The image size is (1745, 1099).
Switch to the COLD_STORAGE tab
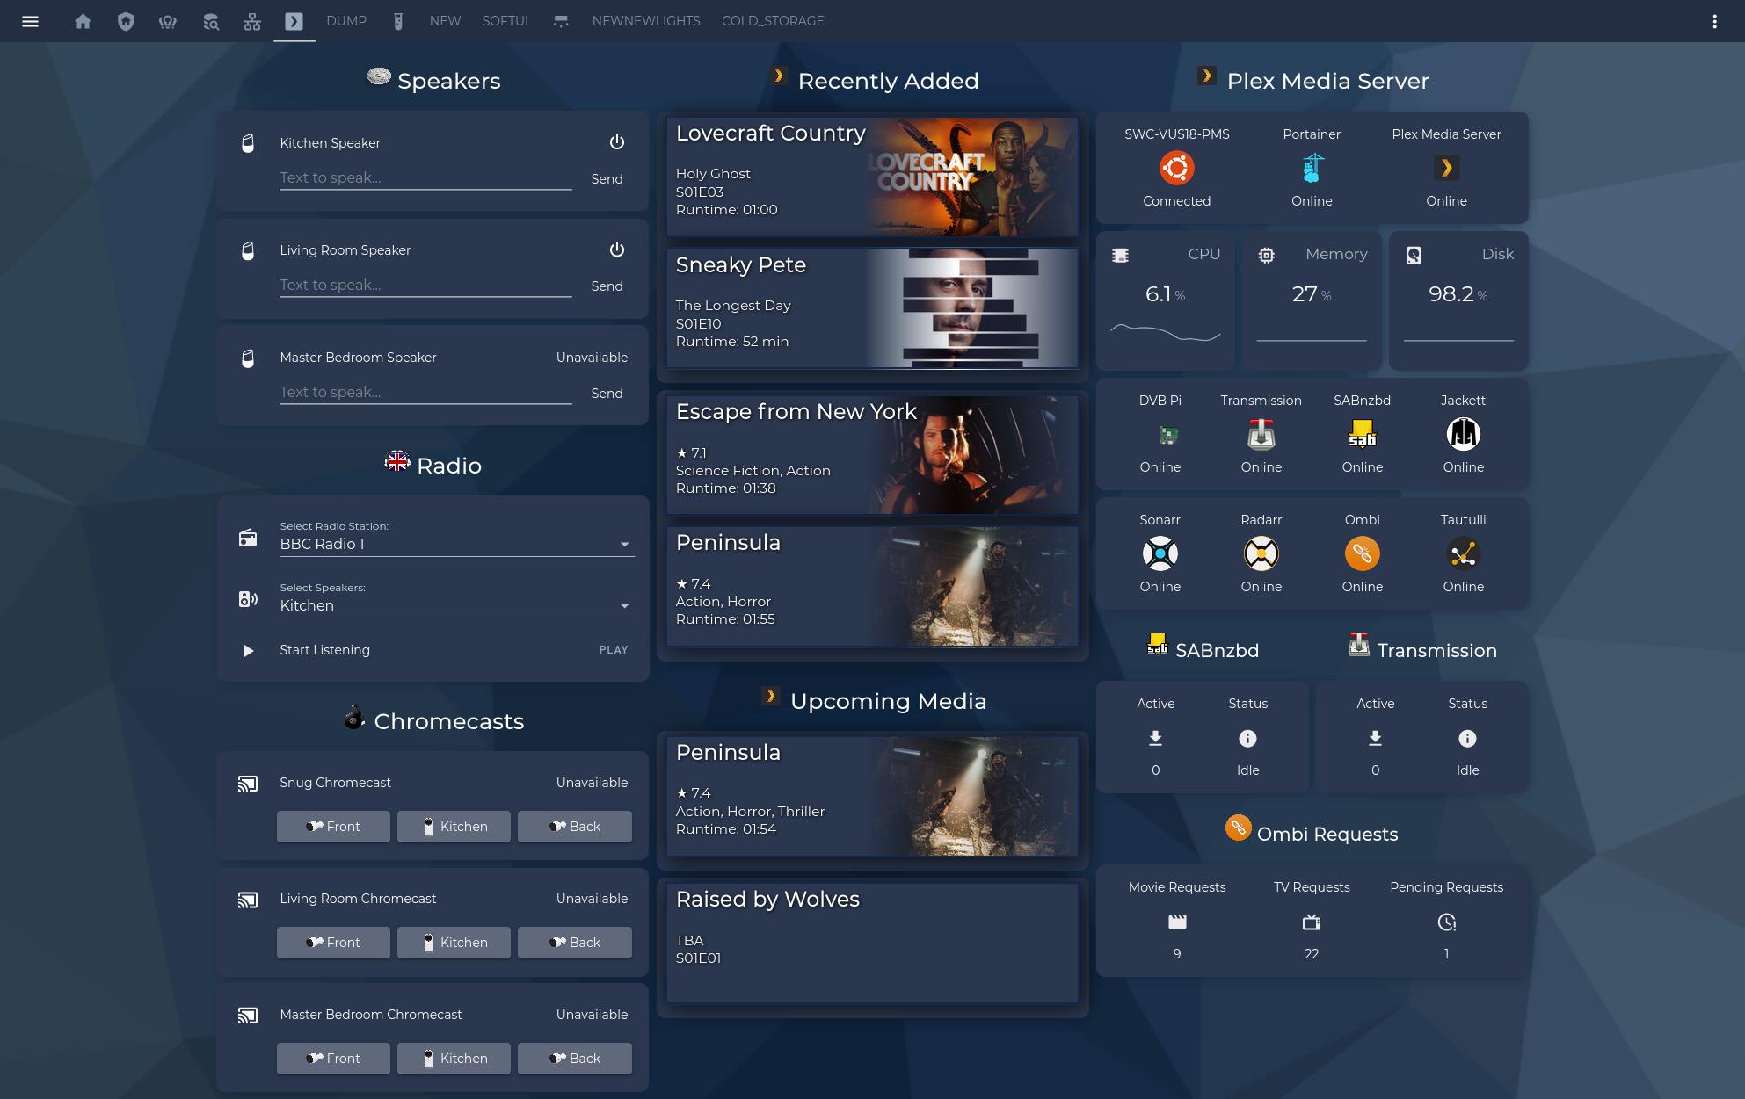click(x=773, y=21)
